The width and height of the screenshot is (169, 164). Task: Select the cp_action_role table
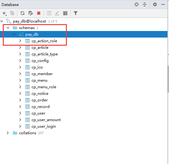(44, 41)
